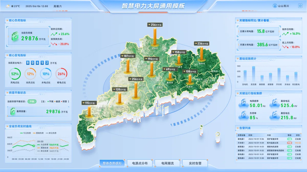The width and height of the screenshot is (307, 172).
Task: Click the sunny weather icon
Action: (x=8, y=6)
